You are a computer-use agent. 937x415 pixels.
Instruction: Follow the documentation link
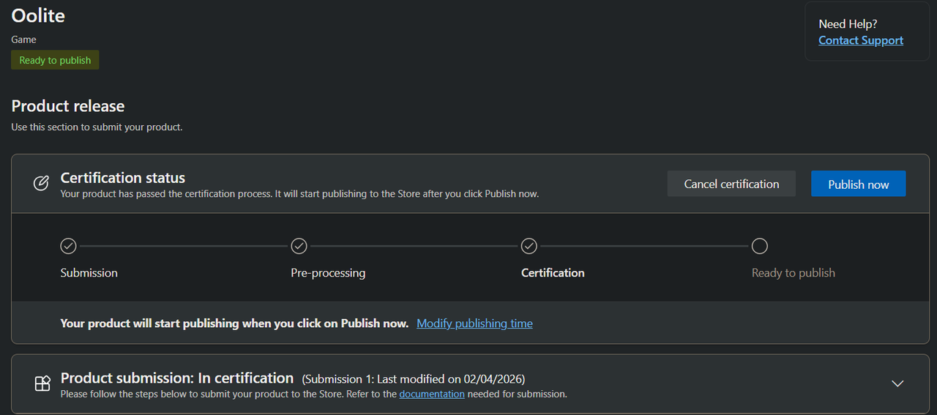click(x=432, y=394)
